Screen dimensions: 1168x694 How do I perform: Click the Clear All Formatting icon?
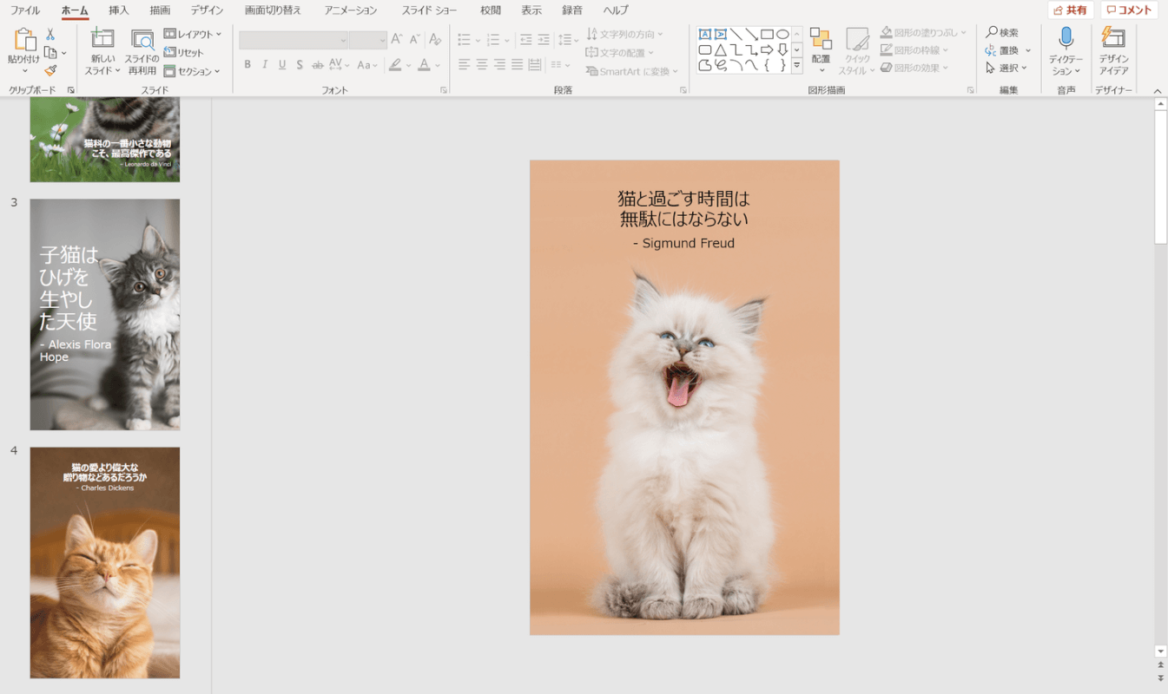(x=435, y=39)
